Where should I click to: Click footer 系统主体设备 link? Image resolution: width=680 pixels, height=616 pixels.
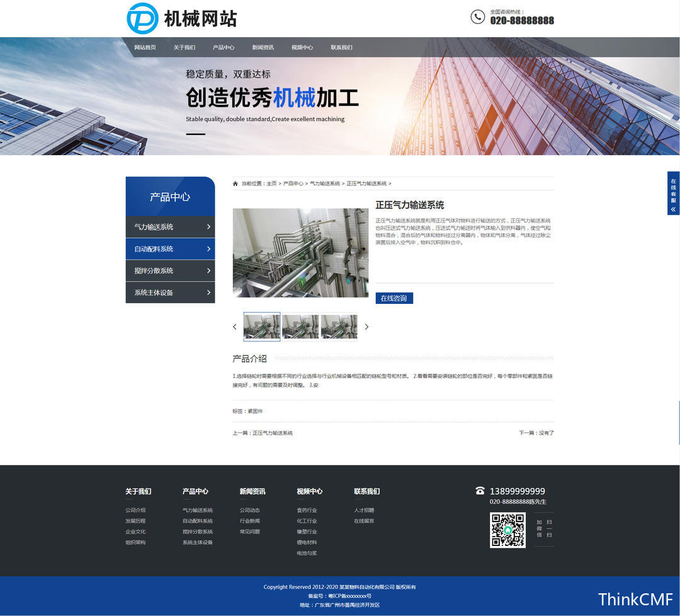[x=197, y=542]
